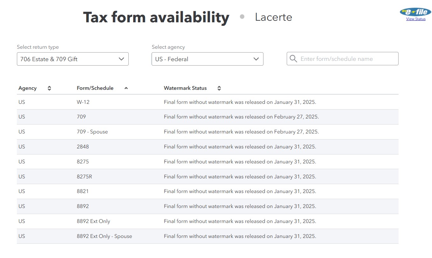Expand the return type chevron arrow
The image size is (432, 258).
coord(121,59)
